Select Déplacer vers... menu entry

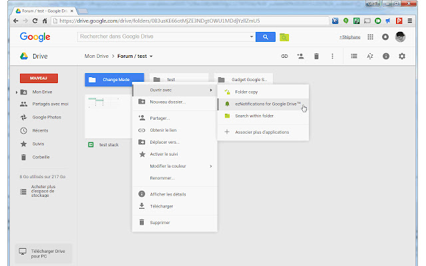(x=174, y=142)
